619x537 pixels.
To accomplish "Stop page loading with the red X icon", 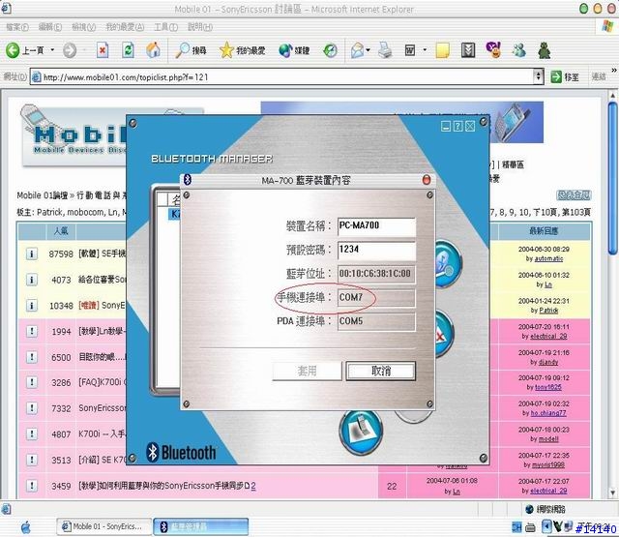I will 103,50.
